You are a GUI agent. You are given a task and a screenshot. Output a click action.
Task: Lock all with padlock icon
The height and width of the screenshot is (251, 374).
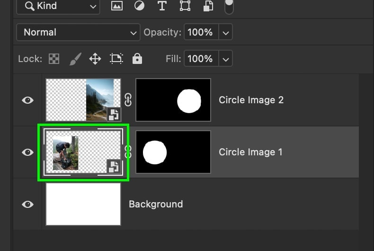point(137,59)
